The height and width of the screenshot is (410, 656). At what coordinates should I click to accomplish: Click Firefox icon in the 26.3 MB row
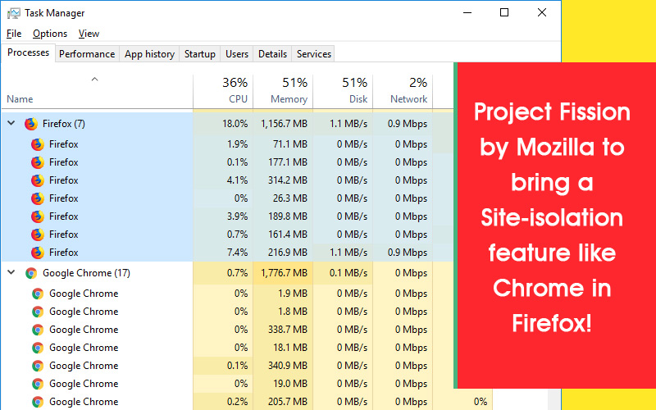coord(38,198)
